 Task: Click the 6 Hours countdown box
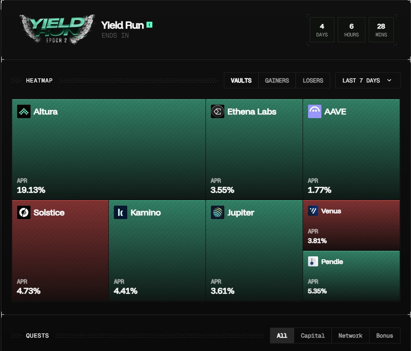point(352,30)
